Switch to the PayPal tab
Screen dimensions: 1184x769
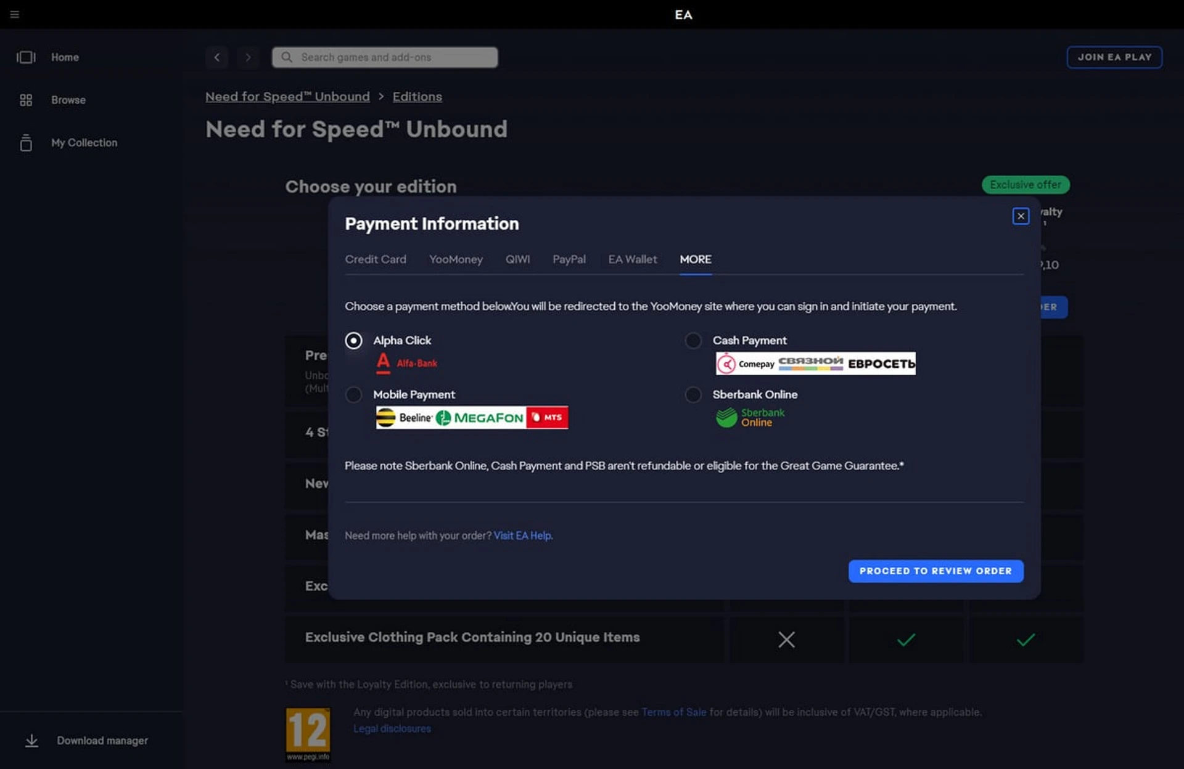point(569,259)
